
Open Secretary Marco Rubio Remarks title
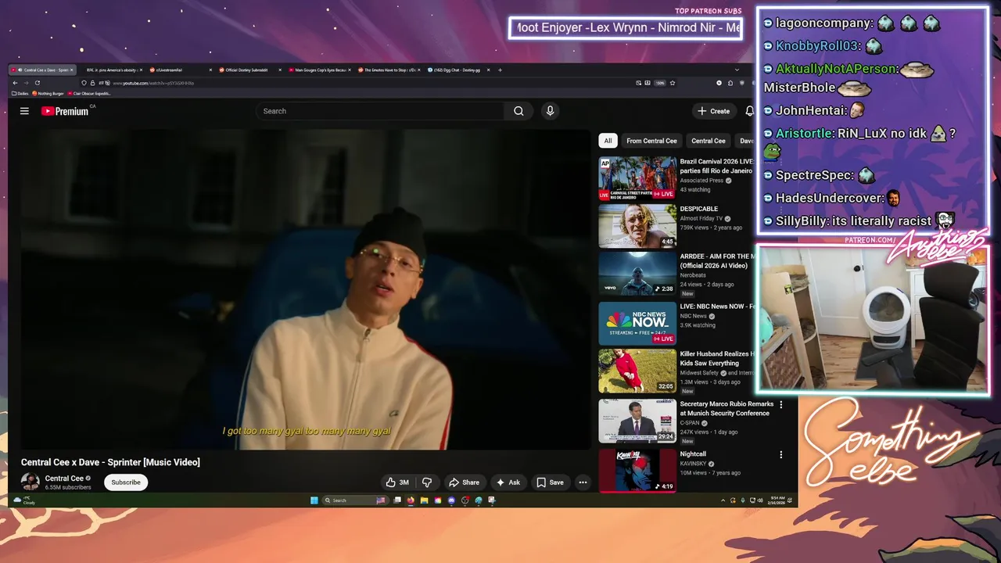tap(727, 409)
